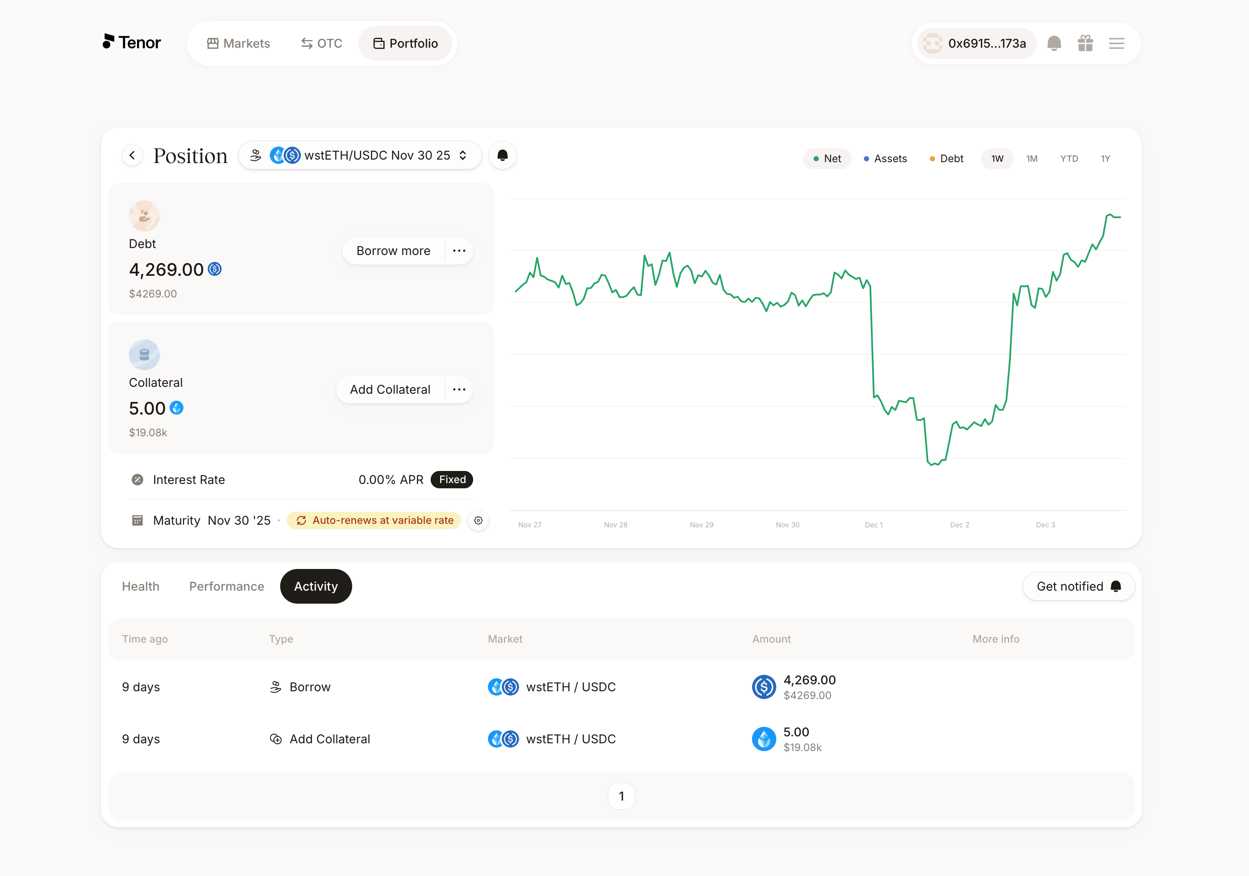This screenshot has height=876, width=1249.
Task: Open the notifications bell in header
Action: click(1054, 43)
